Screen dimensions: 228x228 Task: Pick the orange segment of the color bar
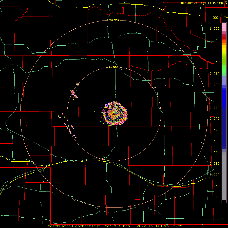224,44
